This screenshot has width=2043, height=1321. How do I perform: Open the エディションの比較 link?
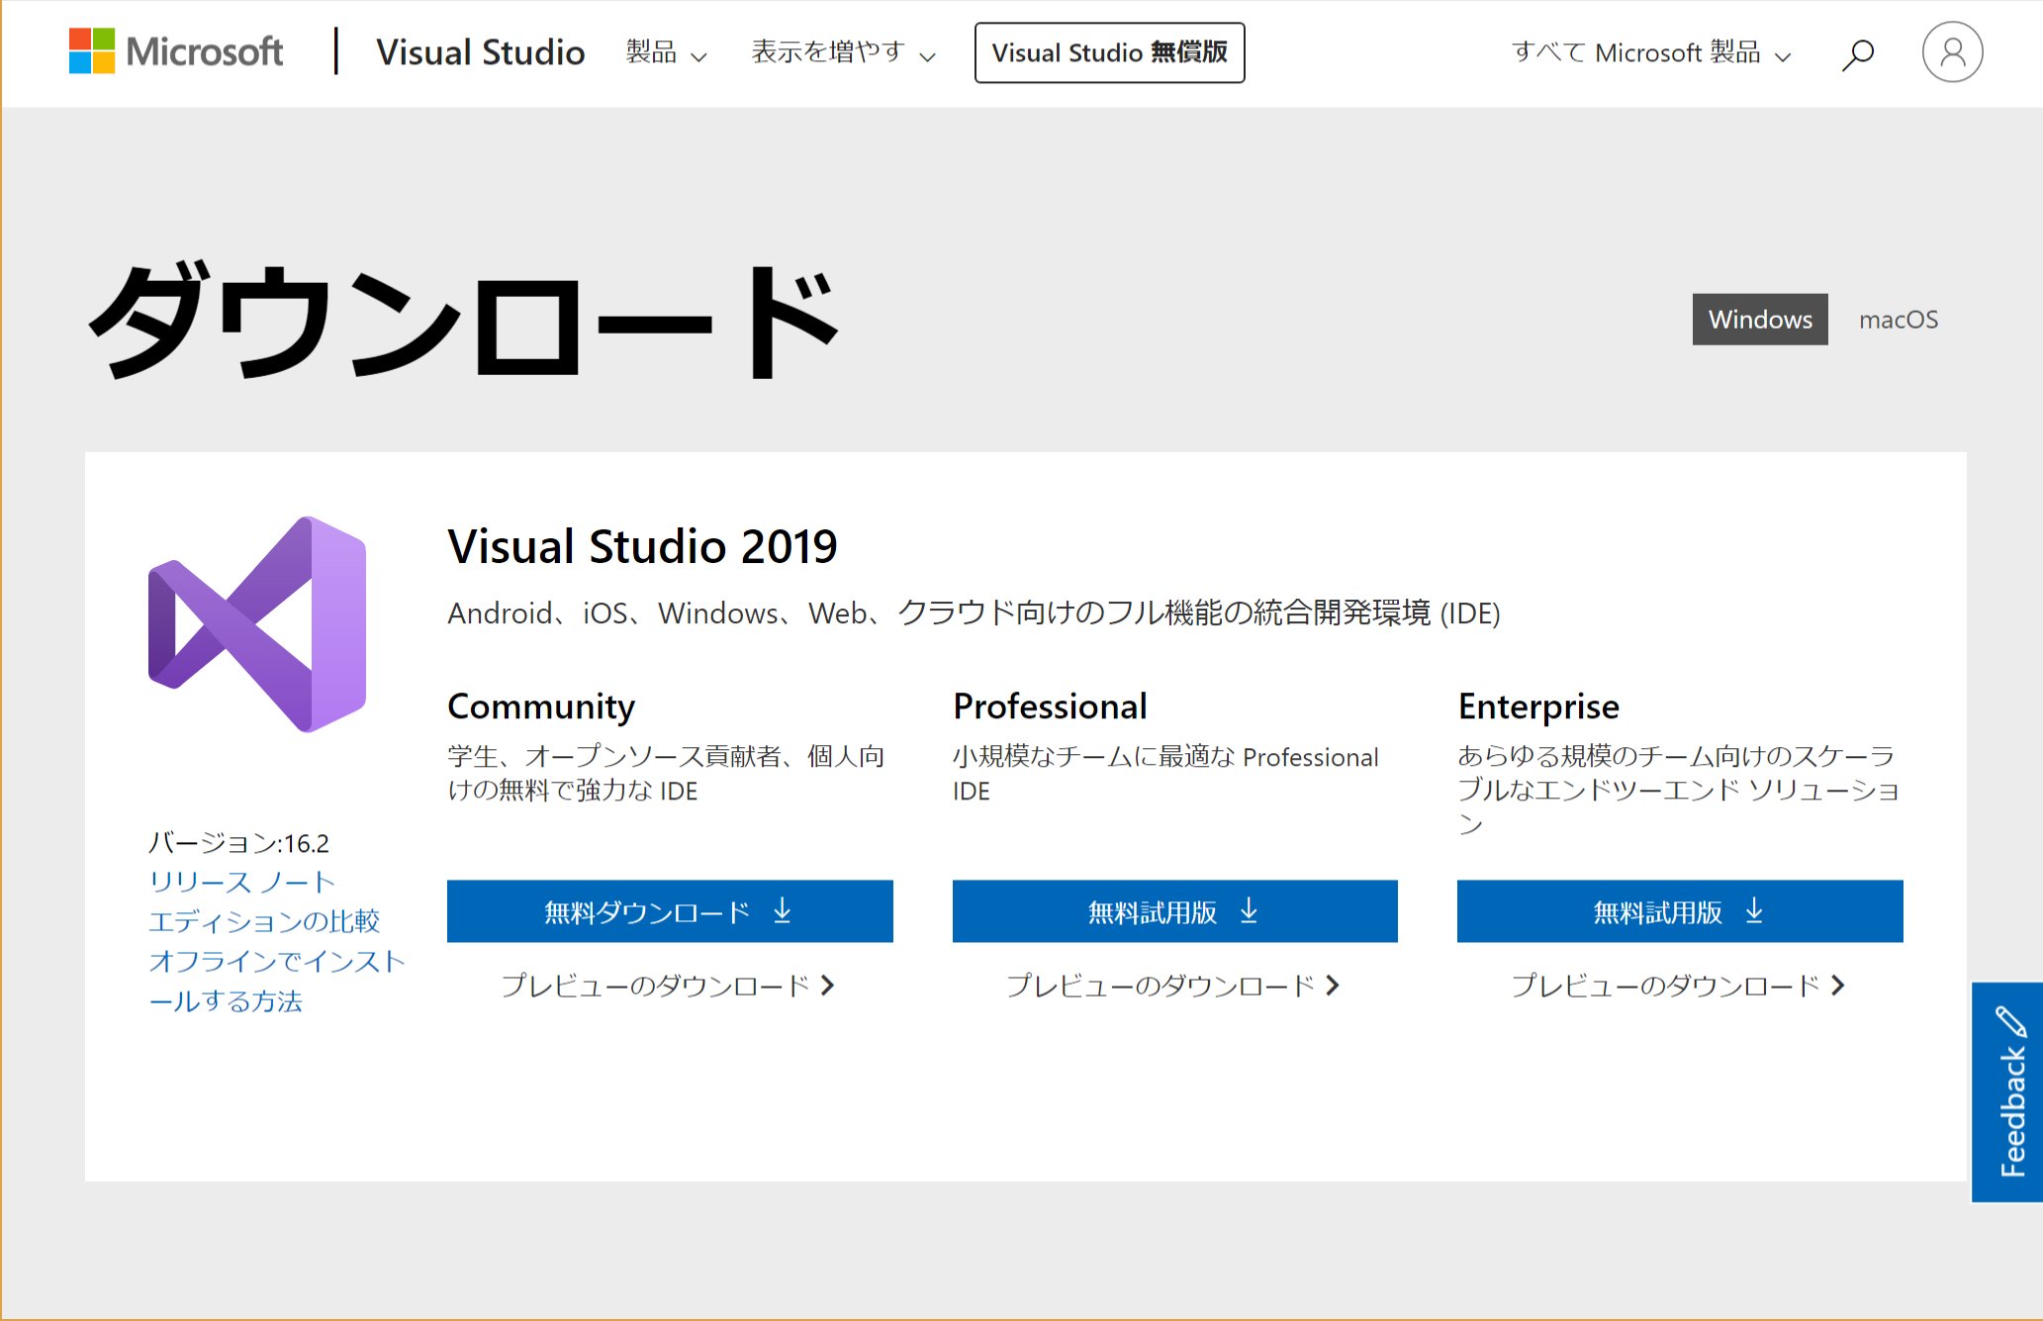pyautogui.click(x=264, y=921)
